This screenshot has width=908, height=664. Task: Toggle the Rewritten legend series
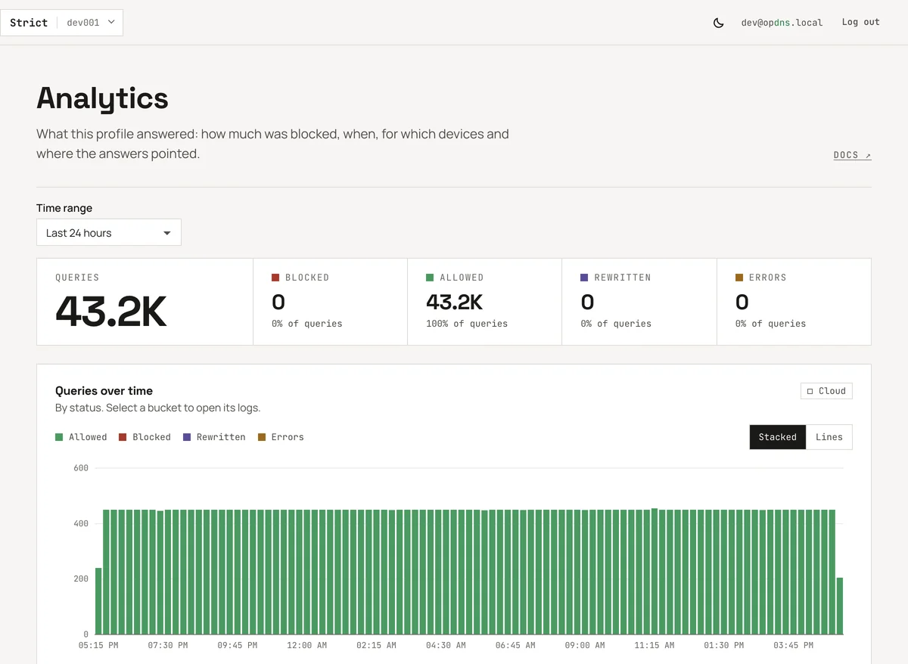214,437
